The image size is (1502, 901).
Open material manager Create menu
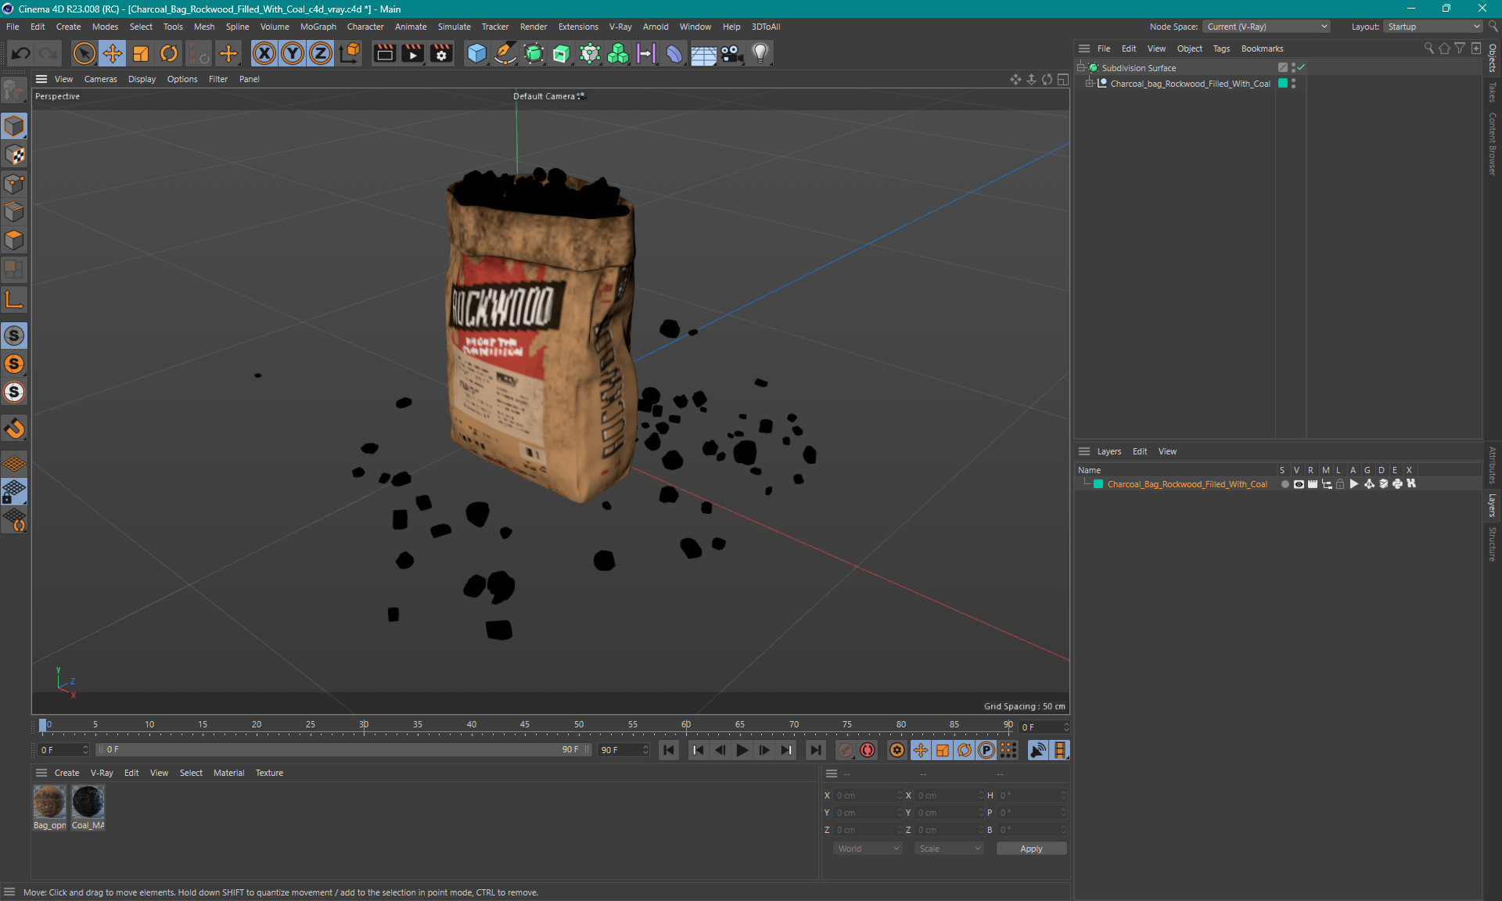pos(66,773)
